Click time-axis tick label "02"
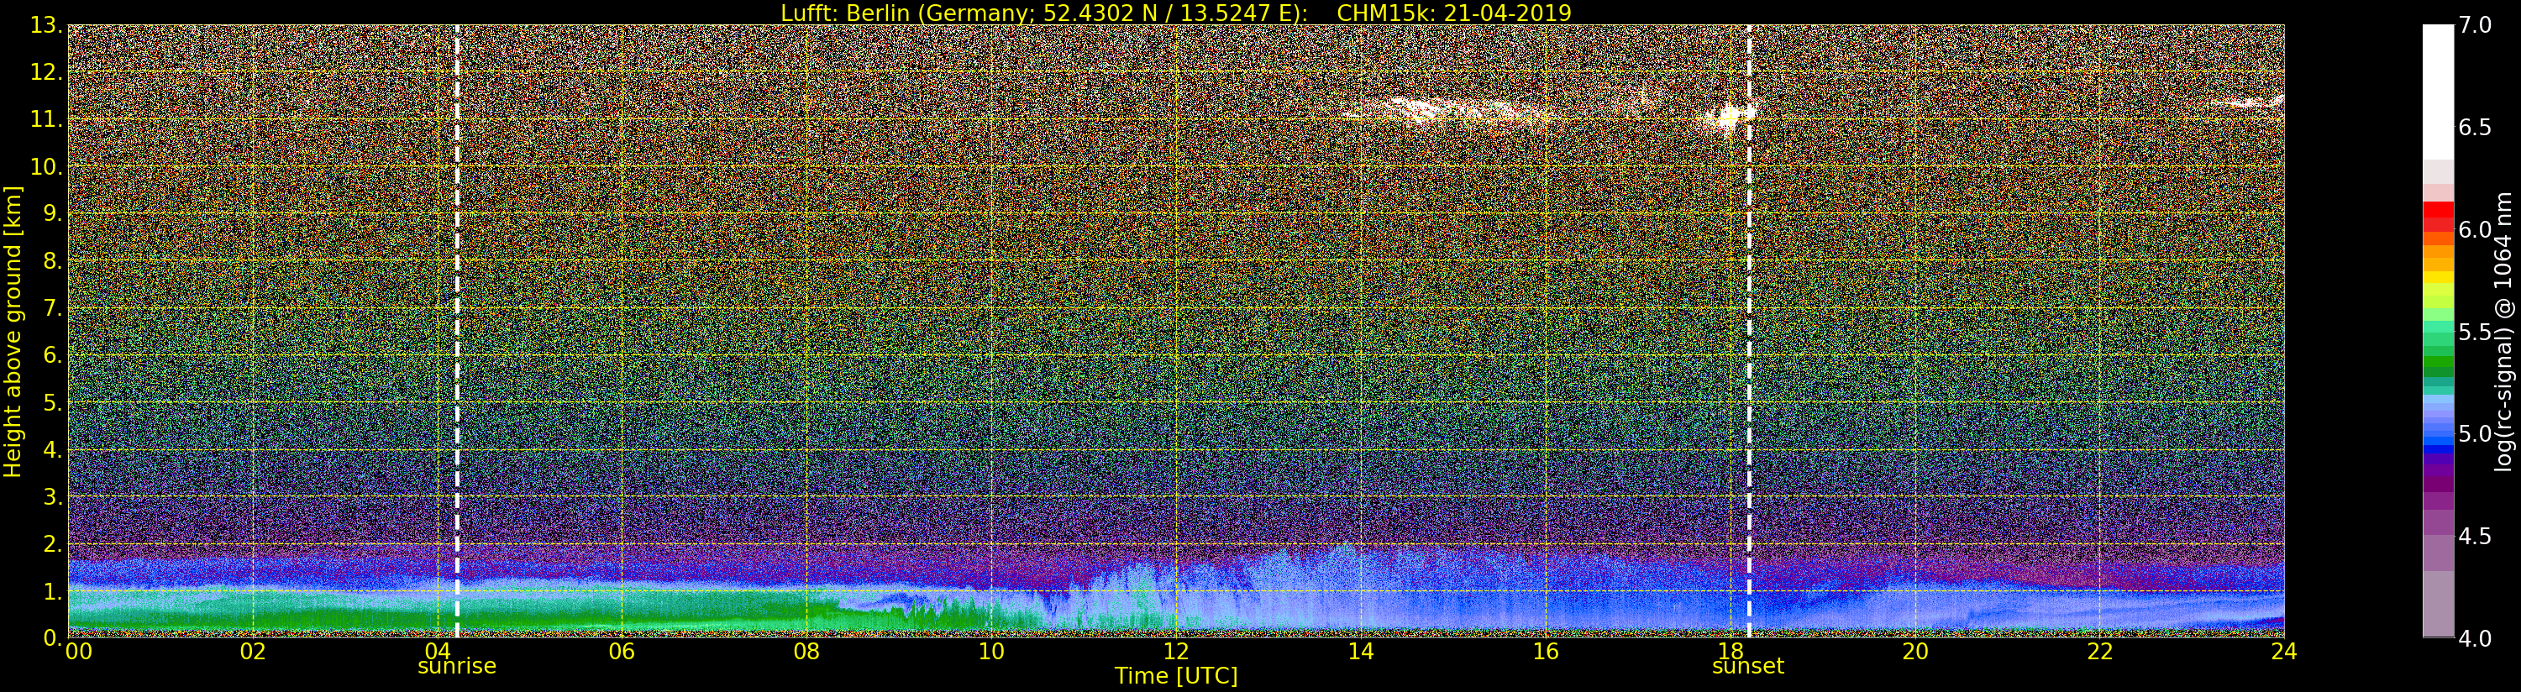The height and width of the screenshot is (692, 2521). [x=253, y=652]
